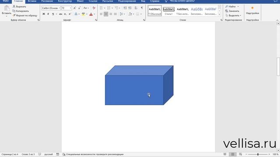Screen dimensions: 280x157
Task: Click the Paste (Вставить) clipboard icon
Action: pos(7,9)
